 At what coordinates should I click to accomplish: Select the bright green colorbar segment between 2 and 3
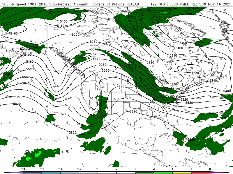coord(163,173)
